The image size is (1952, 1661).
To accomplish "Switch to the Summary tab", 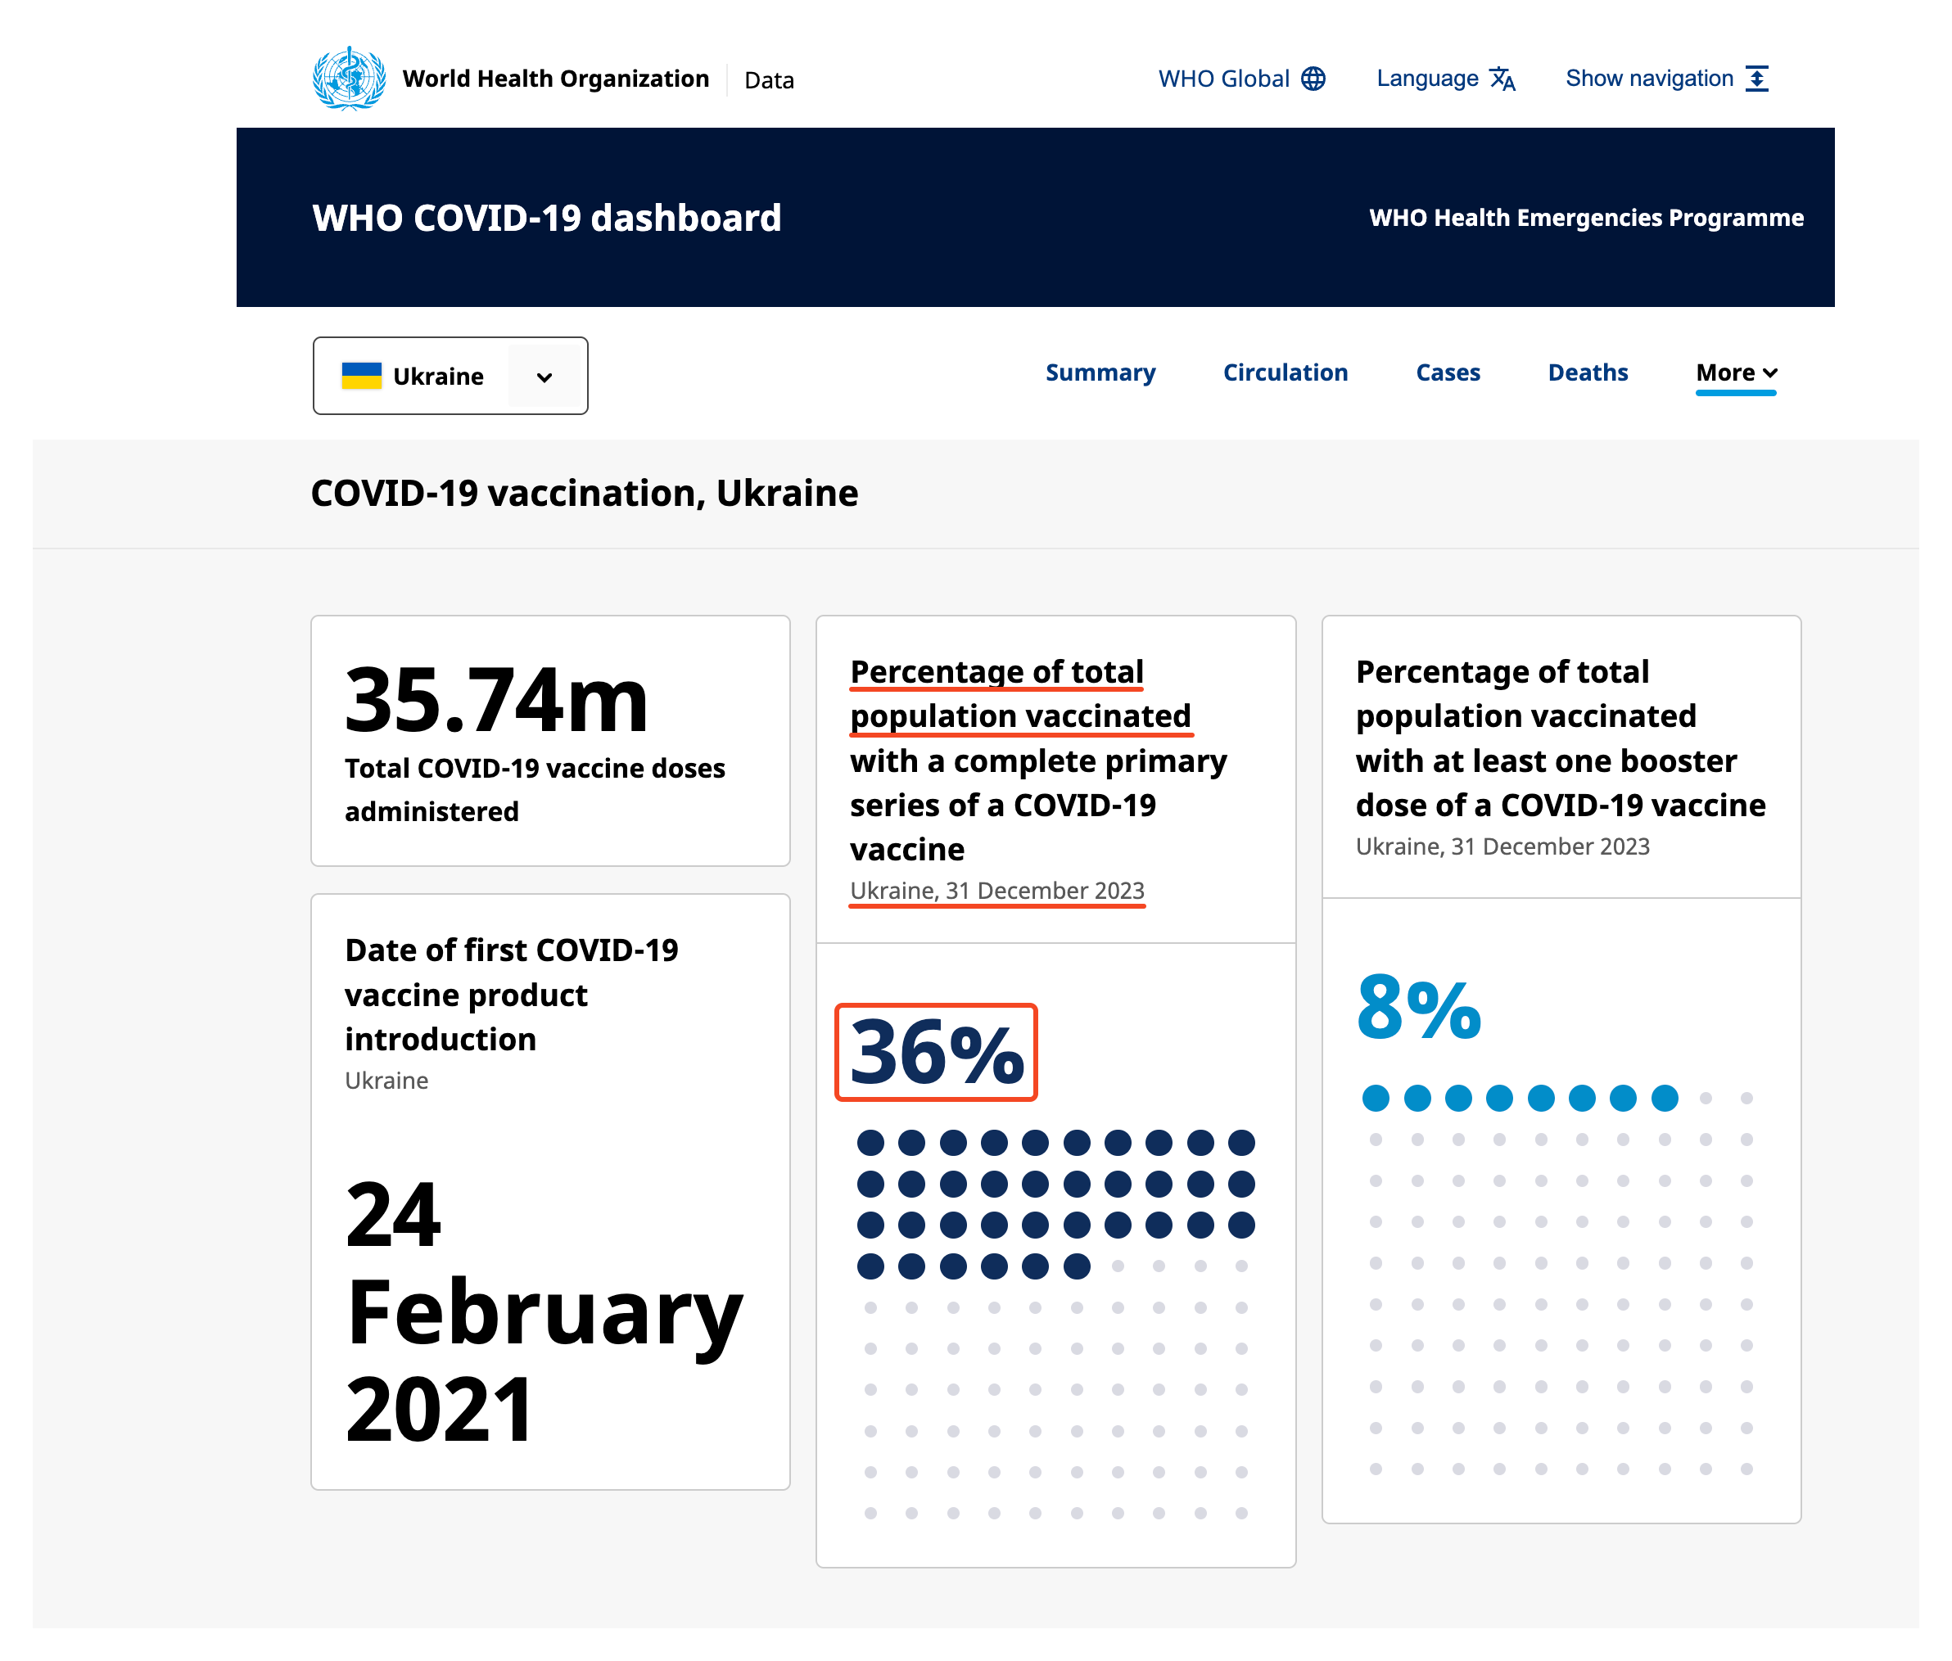I will pyautogui.click(x=1100, y=372).
